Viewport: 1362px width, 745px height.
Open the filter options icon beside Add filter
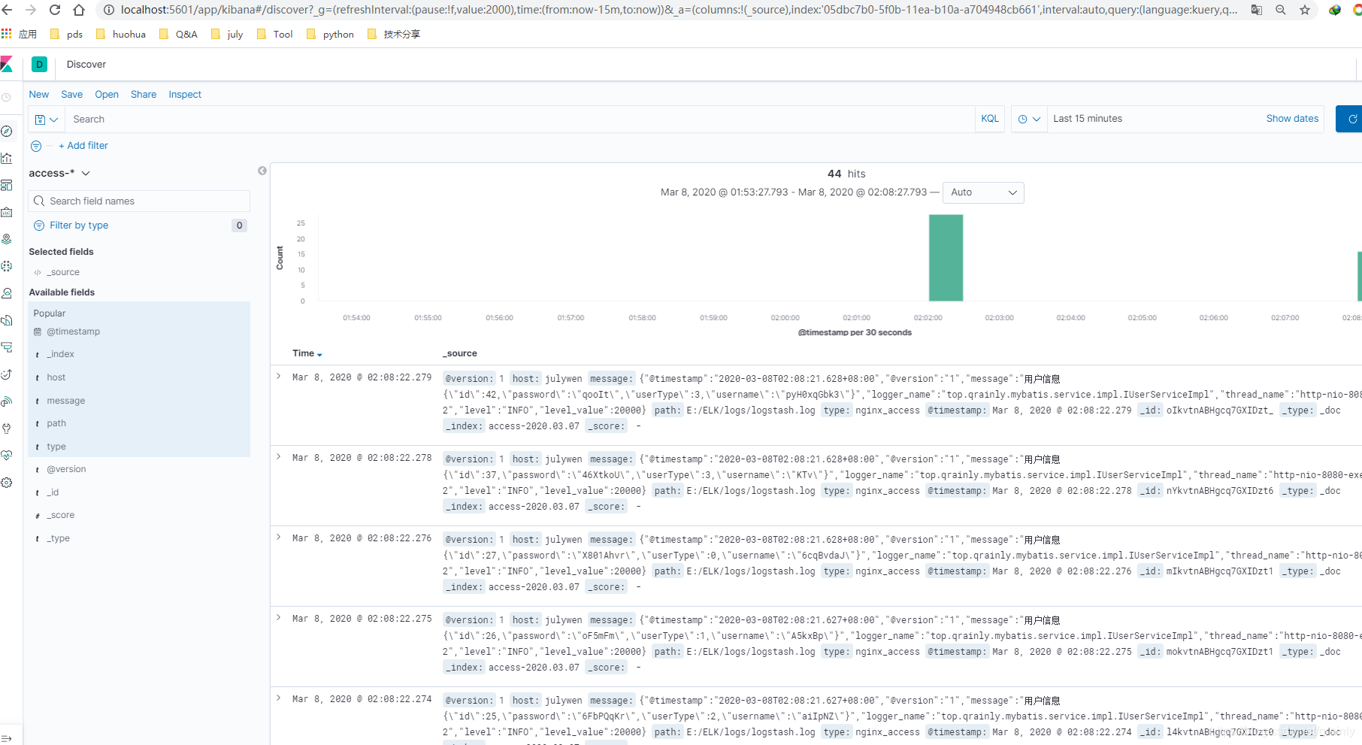coord(36,146)
